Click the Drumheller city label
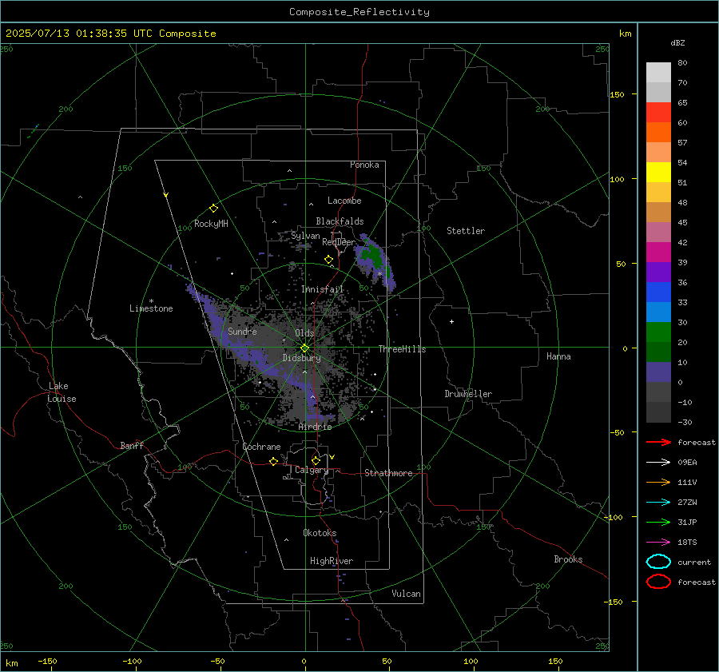This screenshot has height=672, width=719. 468,394
